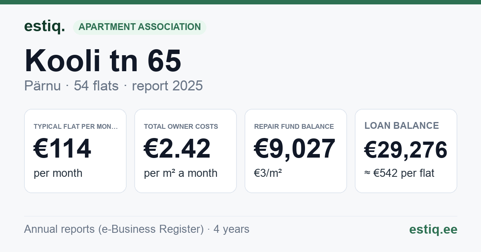Click the per month caption under €114
The image size is (481, 252).
click(58, 173)
